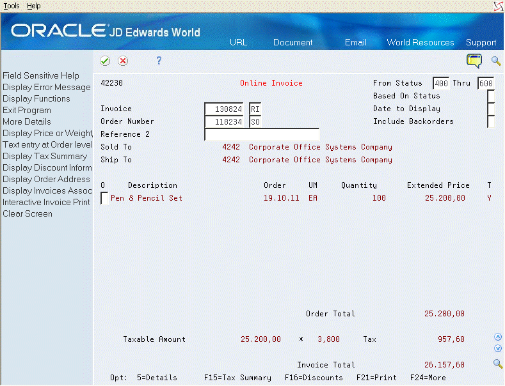Click Exit Program in sidebar
The height and width of the screenshot is (386, 505).
tap(27, 111)
